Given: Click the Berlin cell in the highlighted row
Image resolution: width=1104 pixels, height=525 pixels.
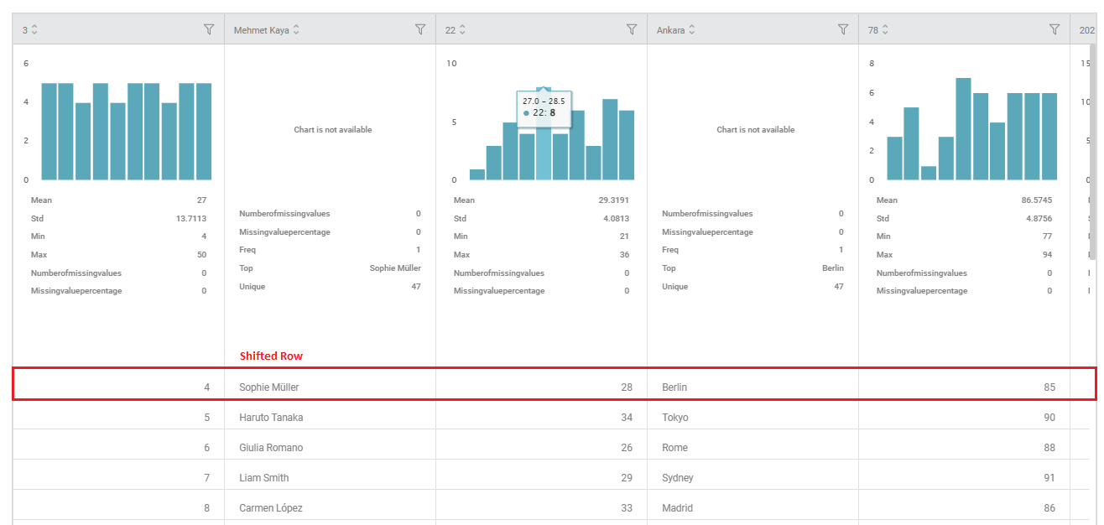Looking at the screenshot, I should pyautogui.click(x=674, y=387).
